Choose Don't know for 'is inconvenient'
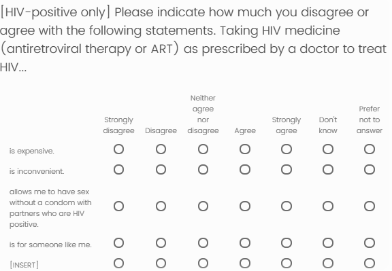 pyautogui.click(x=328, y=169)
